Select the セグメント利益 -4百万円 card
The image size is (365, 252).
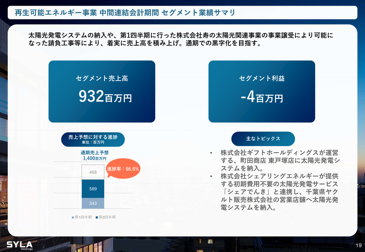point(261,91)
